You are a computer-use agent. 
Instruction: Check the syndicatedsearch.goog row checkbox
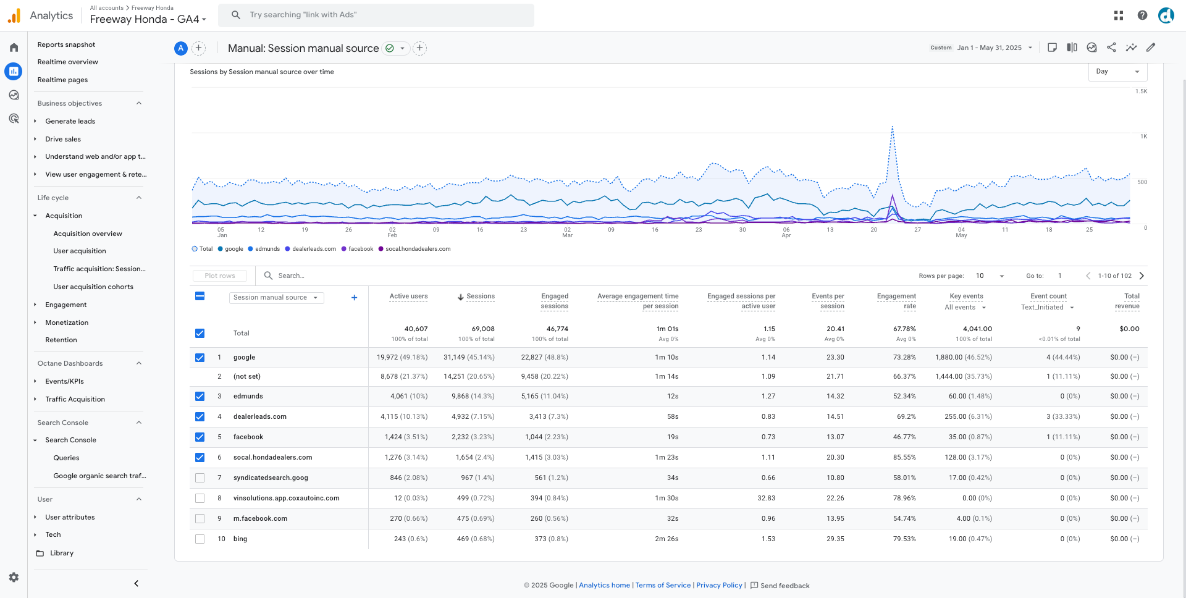point(200,478)
